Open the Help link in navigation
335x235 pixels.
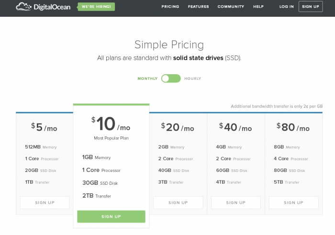[x=258, y=7]
